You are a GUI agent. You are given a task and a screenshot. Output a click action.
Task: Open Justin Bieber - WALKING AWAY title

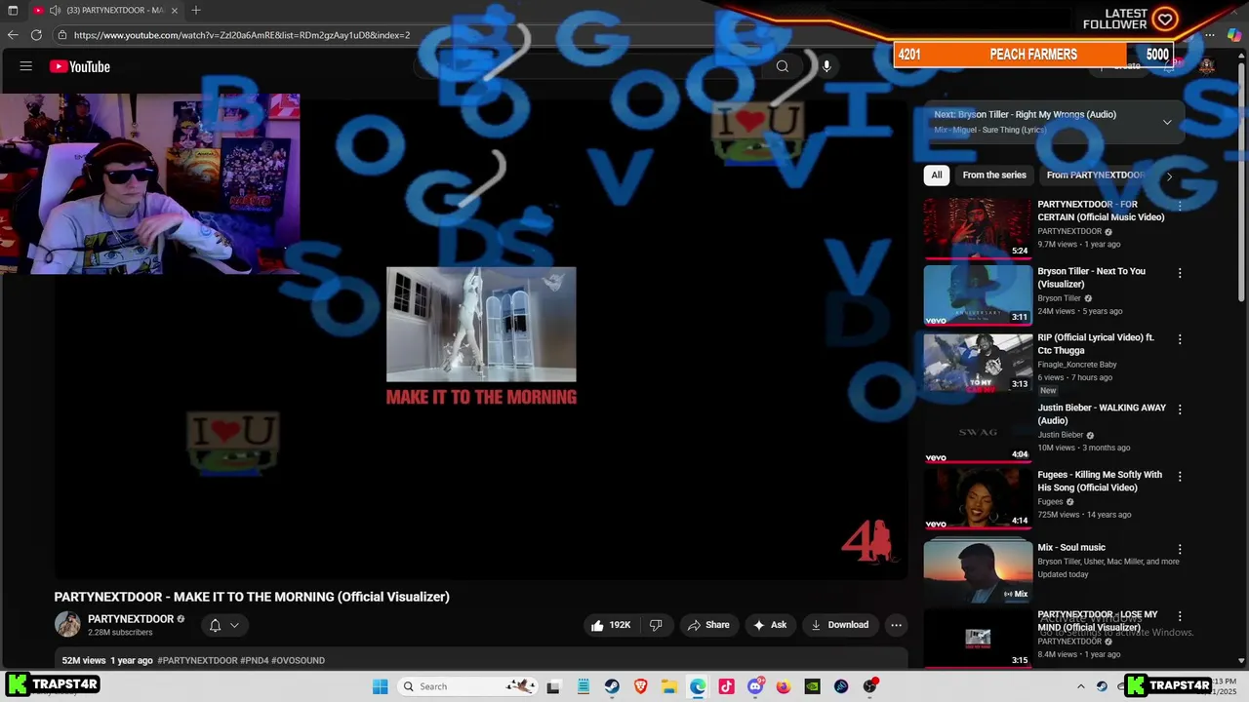click(1102, 414)
